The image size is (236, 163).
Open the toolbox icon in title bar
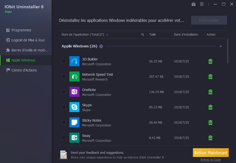pyautogui.click(x=193, y=4)
